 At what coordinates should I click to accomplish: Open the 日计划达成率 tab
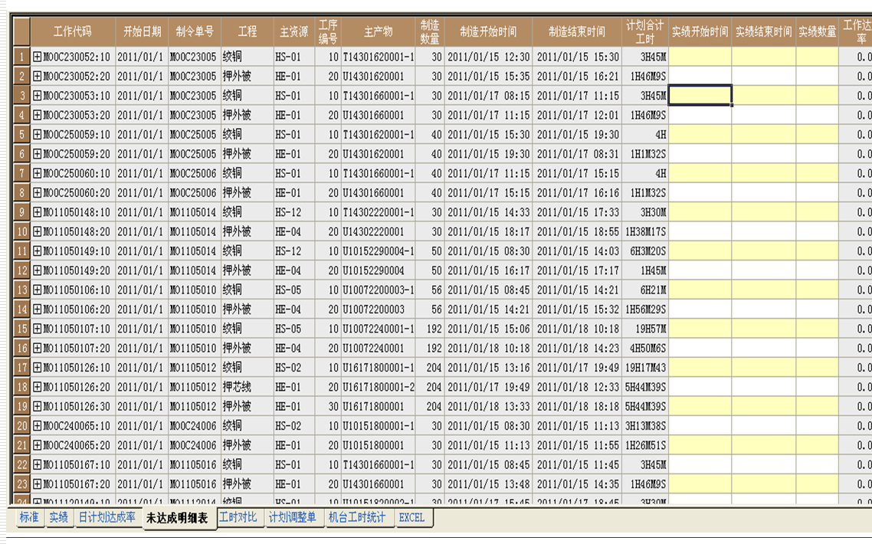(x=107, y=518)
